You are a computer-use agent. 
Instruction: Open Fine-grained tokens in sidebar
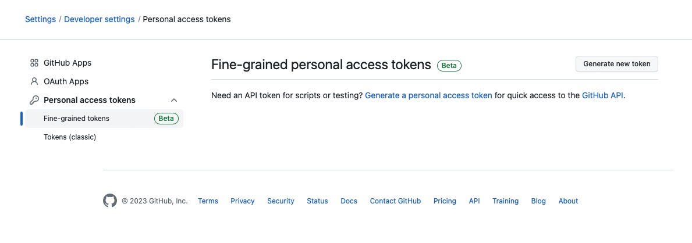[104, 119]
